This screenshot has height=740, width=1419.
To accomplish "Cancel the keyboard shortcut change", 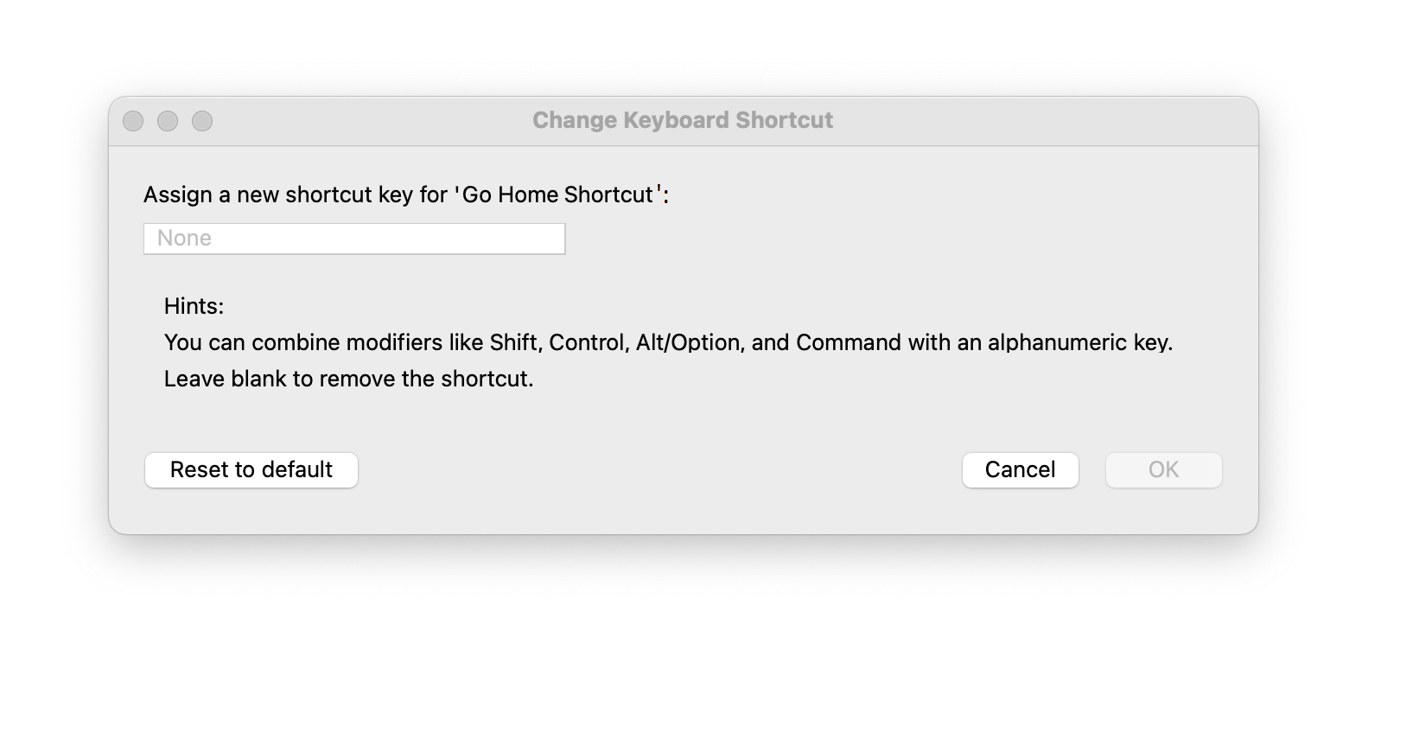I will pos(1020,470).
